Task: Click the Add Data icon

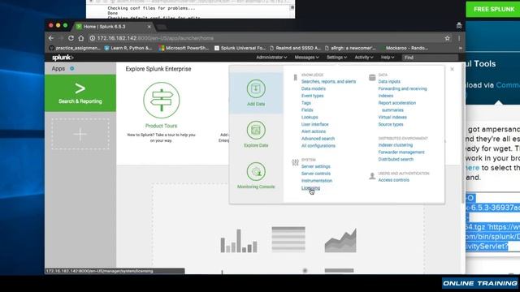Action: click(256, 88)
